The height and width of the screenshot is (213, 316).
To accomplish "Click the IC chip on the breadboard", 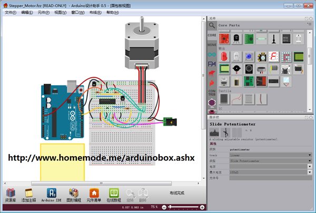I will point(107,102).
